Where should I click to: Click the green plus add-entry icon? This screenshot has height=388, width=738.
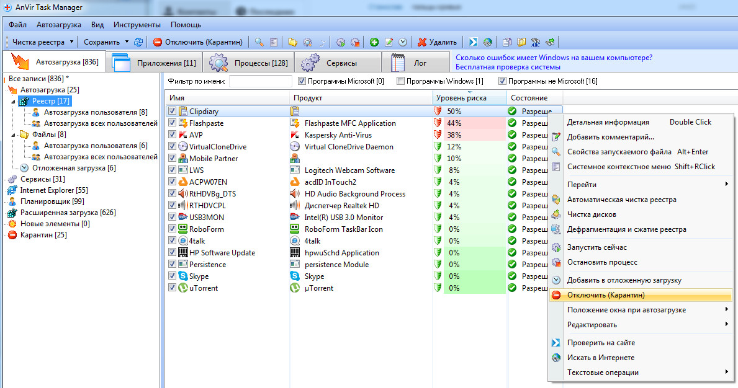click(x=374, y=42)
